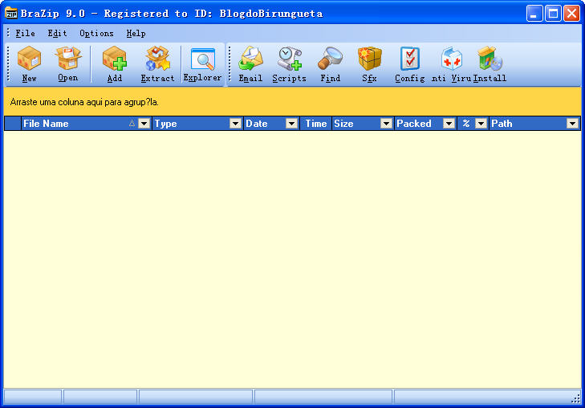585x408 pixels.
Task: Click the Add files toolbar icon
Action: 115,63
